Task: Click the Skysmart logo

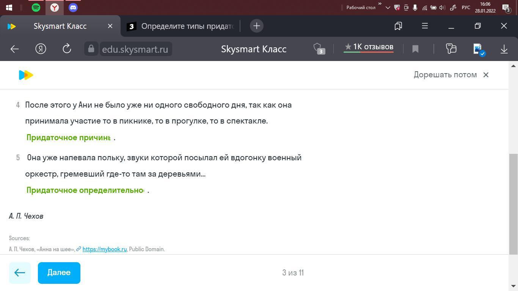Action: point(26,75)
